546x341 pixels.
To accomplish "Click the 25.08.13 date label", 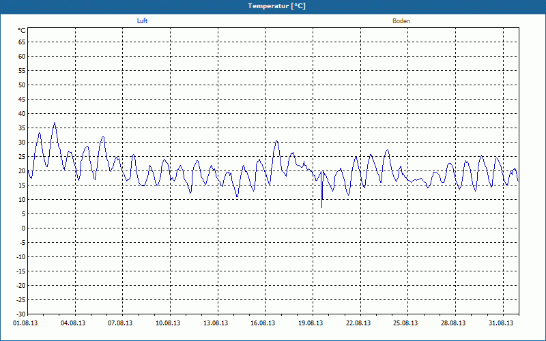I will [405, 323].
